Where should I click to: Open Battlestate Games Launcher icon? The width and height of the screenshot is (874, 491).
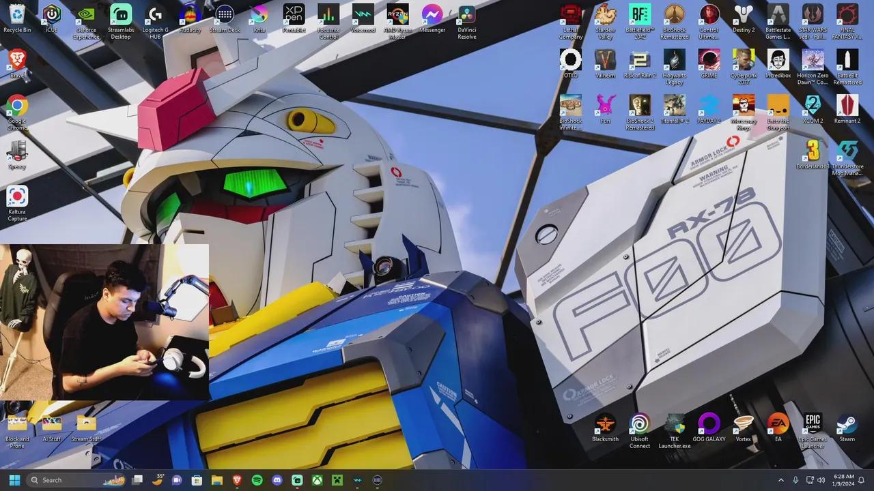pyautogui.click(x=778, y=21)
